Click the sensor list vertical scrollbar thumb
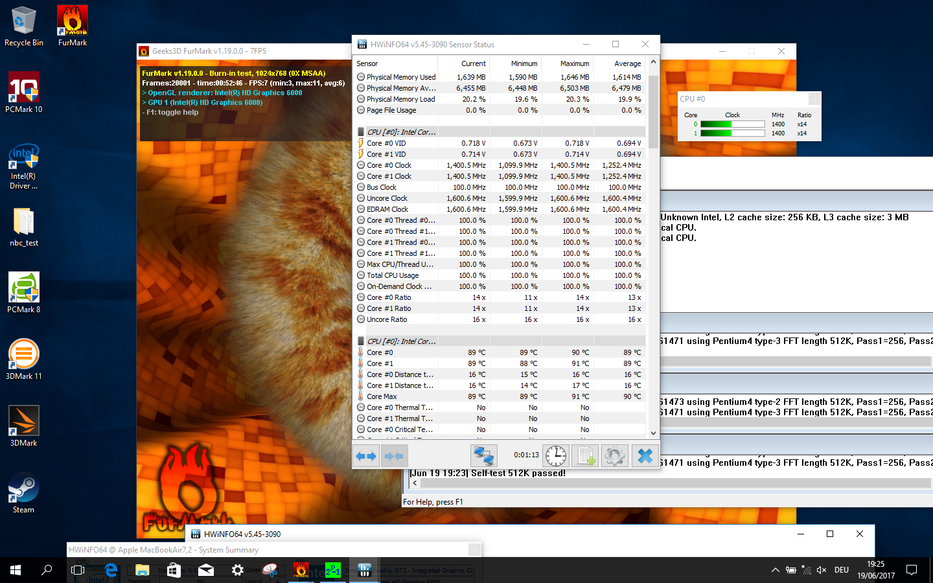 [x=653, y=111]
